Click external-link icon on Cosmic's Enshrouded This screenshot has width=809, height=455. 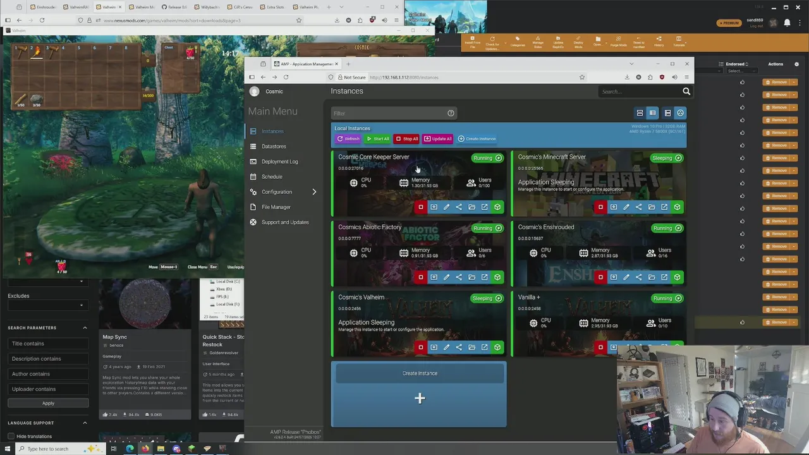coord(664,277)
